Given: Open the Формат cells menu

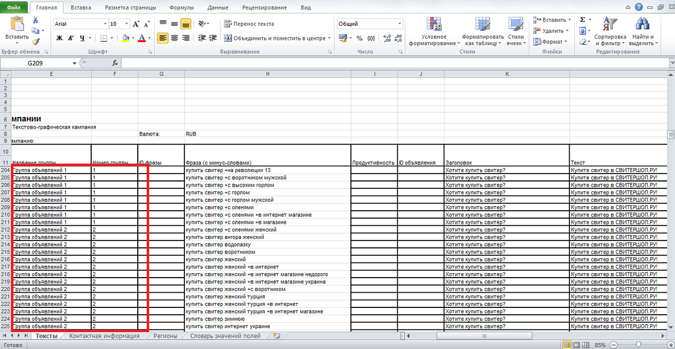Looking at the screenshot, I should (551, 42).
